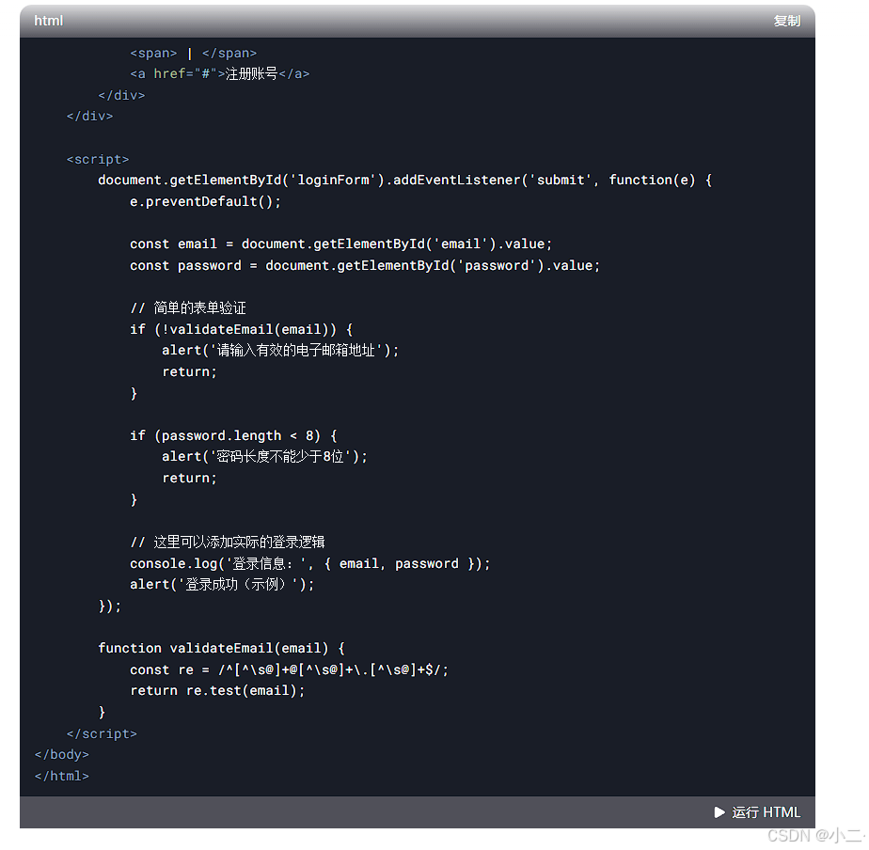869x850 pixels.
Task: Click the const email declaration line
Action: (340, 244)
